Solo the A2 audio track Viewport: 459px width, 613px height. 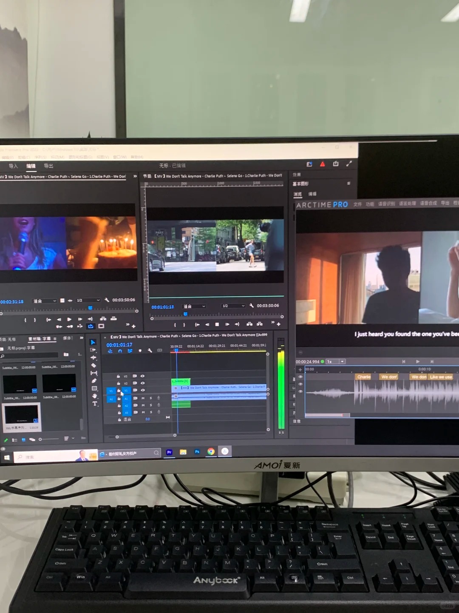click(x=151, y=405)
